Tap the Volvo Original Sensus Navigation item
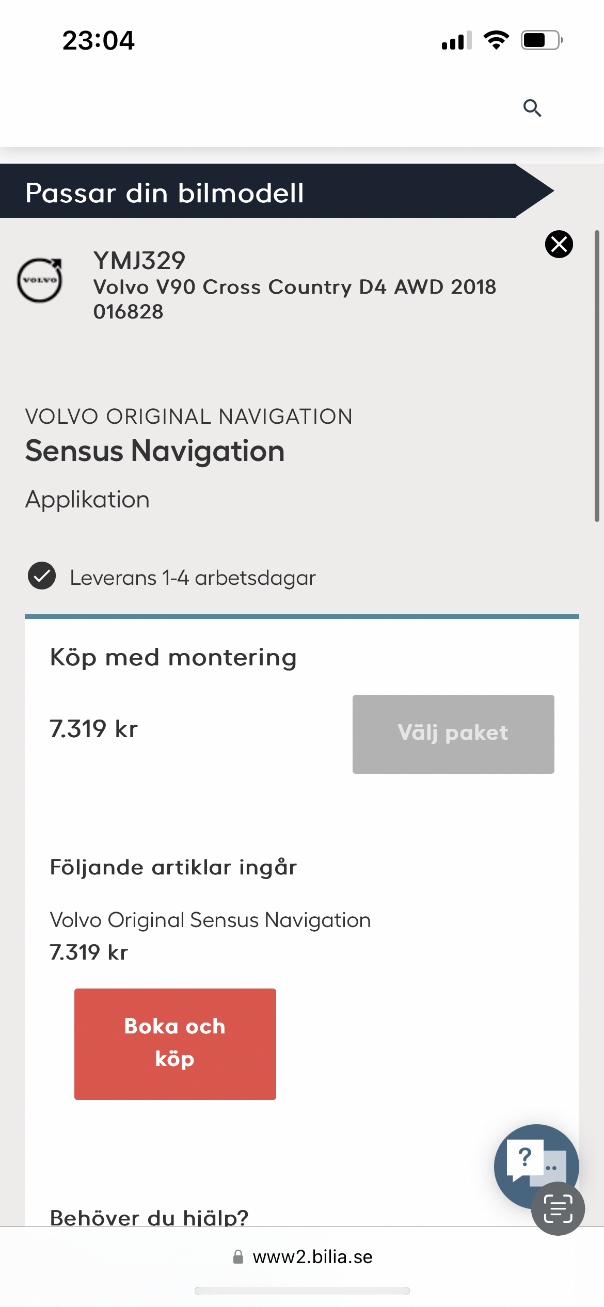The width and height of the screenshot is (604, 1307). (211, 920)
